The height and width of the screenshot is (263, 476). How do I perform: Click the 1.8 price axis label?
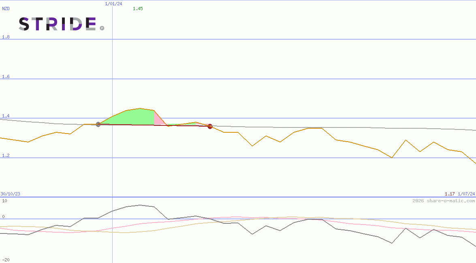coord(6,37)
